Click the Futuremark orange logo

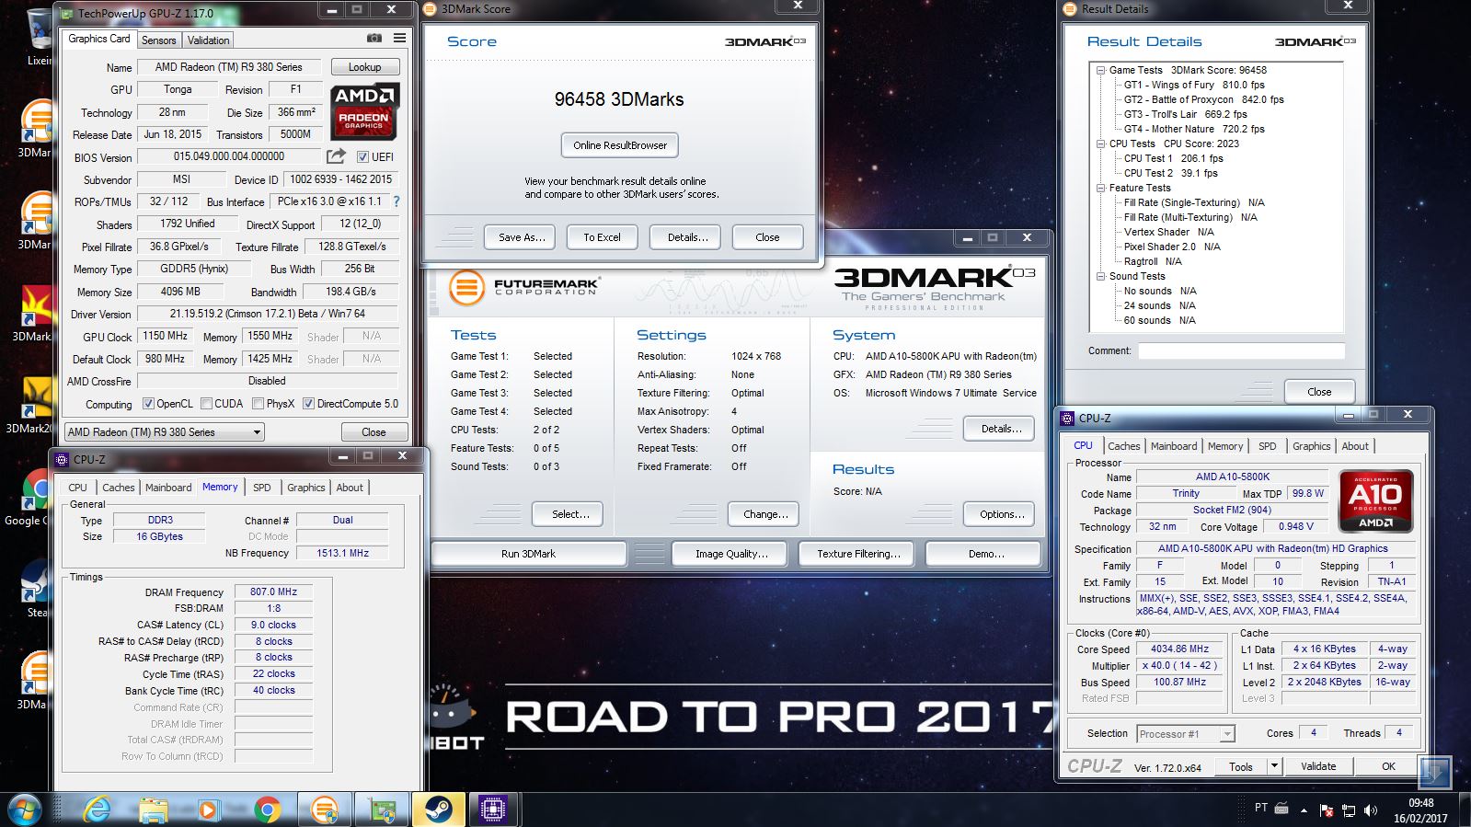coord(466,288)
